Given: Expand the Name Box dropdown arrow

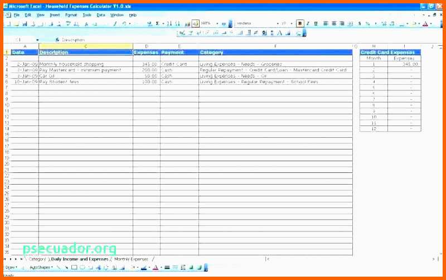Looking at the screenshot, I should tap(37, 40).
